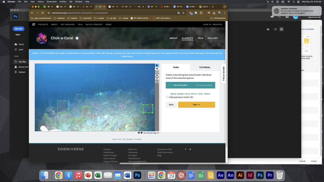The height and width of the screenshot is (182, 324).
Task: Click Create button in background dialog
Action: pyautogui.click(x=314, y=161)
